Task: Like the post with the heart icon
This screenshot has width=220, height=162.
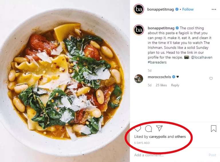Action: [x=138, y=128]
